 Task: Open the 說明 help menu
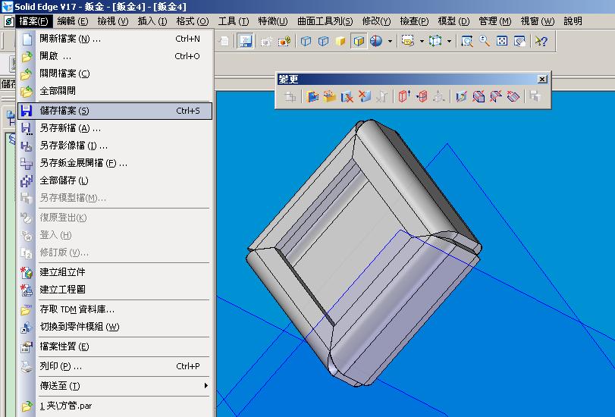point(573,21)
